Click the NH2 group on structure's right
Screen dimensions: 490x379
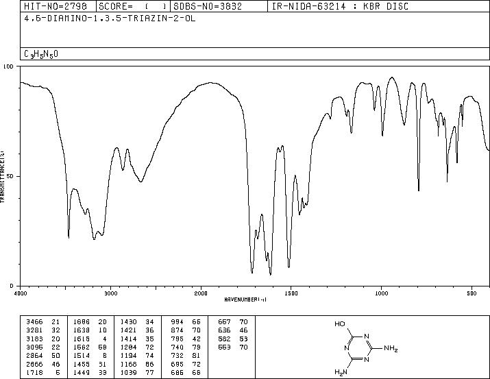click(391, 348)
